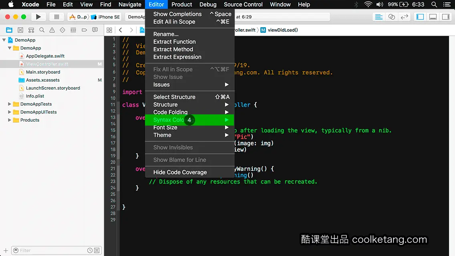Select Info.plist in navigator

point(35,96)
